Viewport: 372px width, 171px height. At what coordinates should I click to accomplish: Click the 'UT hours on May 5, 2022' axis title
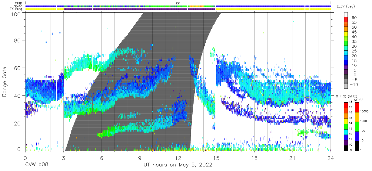pos(178,165)
